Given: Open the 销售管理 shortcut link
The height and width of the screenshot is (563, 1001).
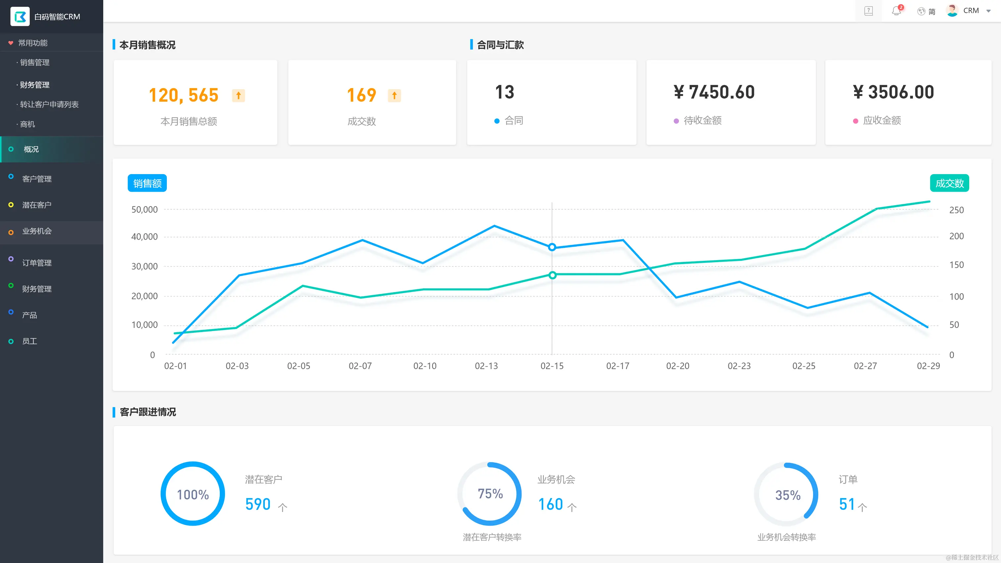Looking at the screenshot, I should (x=34, y=63).
